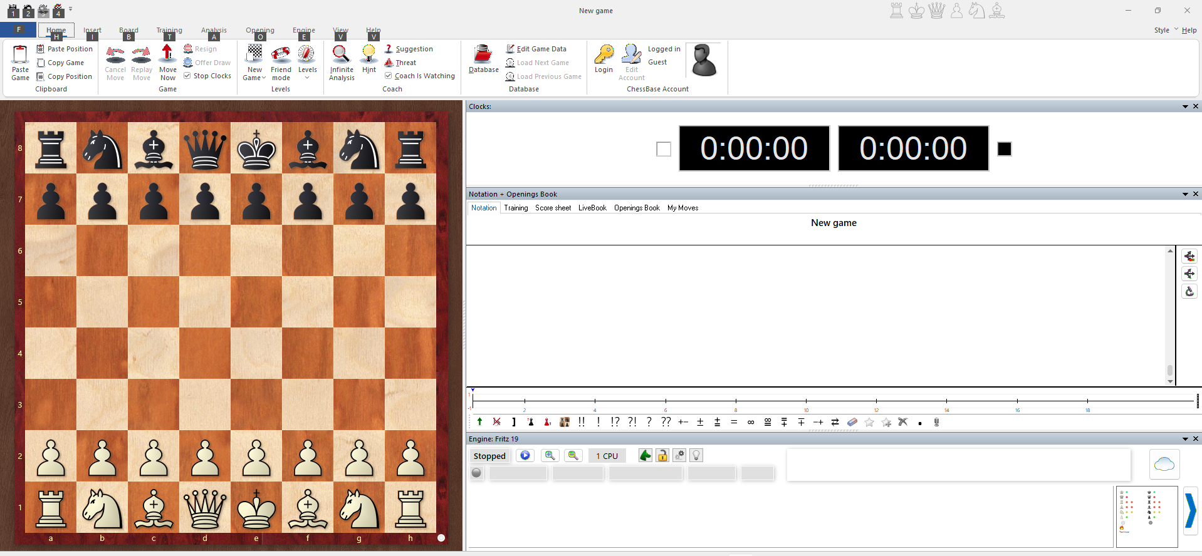1202x556 pixels.
Task: Click the Login key icon
Action: click(604, 54)
